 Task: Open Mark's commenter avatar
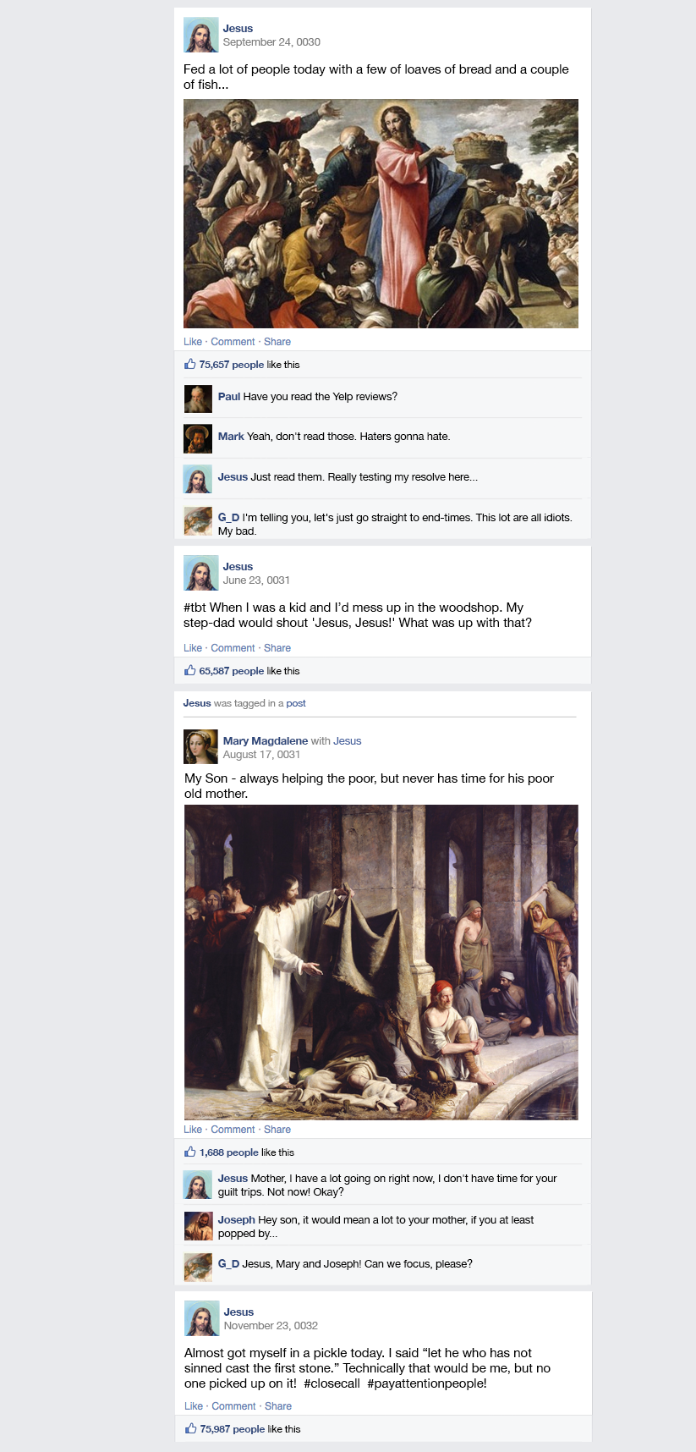coord(198,438)
